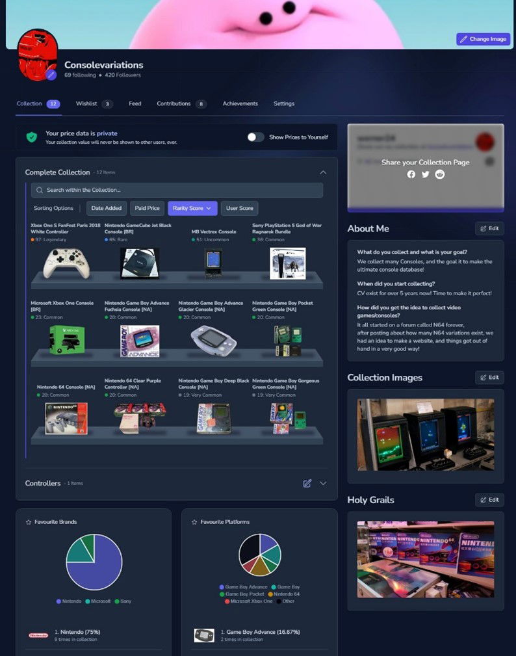Toggle Game Boy Pocket platform legend
This screenshot has height=656, width=516.
pyautogui.click(x=242, y=594)
